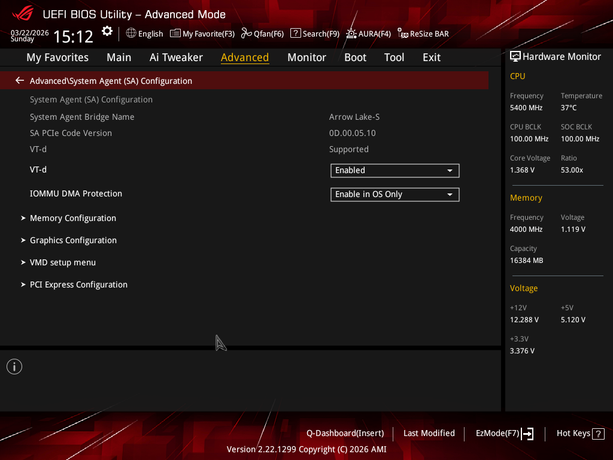This screenshot has width=613, height=460.
Task: Click the ROG logo
Action: 23,13
